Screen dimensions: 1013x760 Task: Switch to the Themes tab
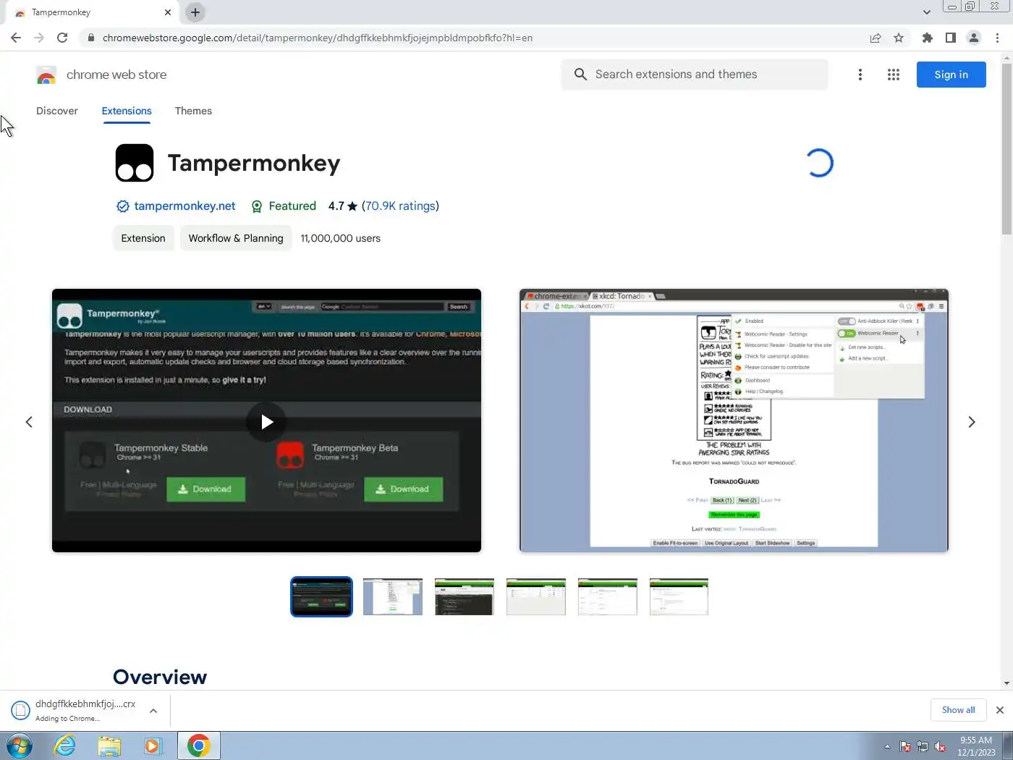tap(193, 111)
